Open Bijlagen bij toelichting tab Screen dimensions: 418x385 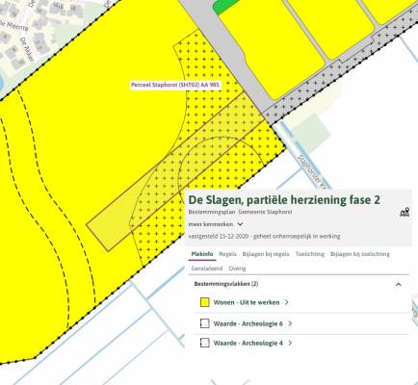click(x=360, y=254)
